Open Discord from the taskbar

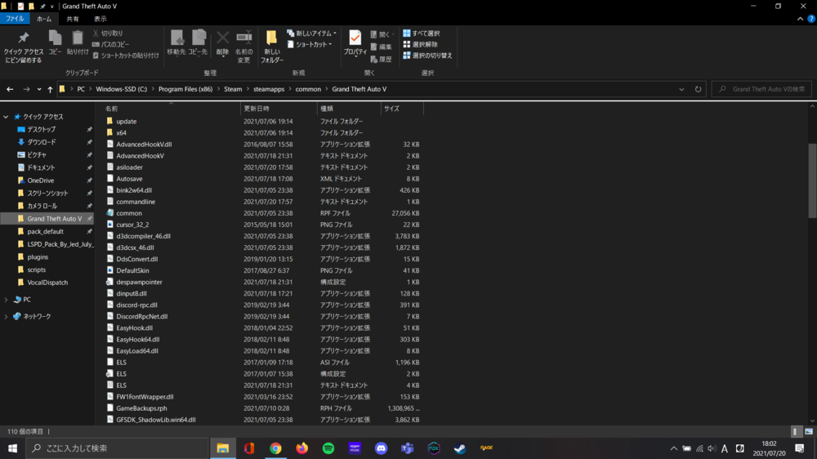(382, 448)
